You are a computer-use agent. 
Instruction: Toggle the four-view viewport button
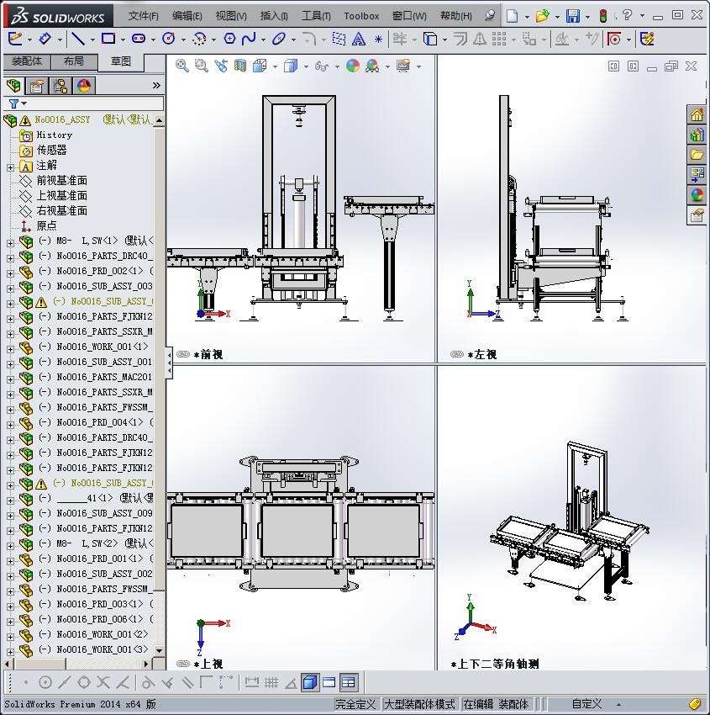coord(348,682)
